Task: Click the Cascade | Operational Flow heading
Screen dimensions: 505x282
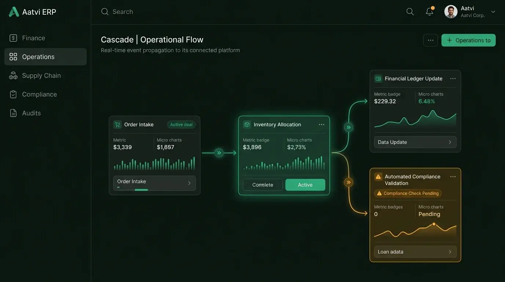Action: [152, 40]
